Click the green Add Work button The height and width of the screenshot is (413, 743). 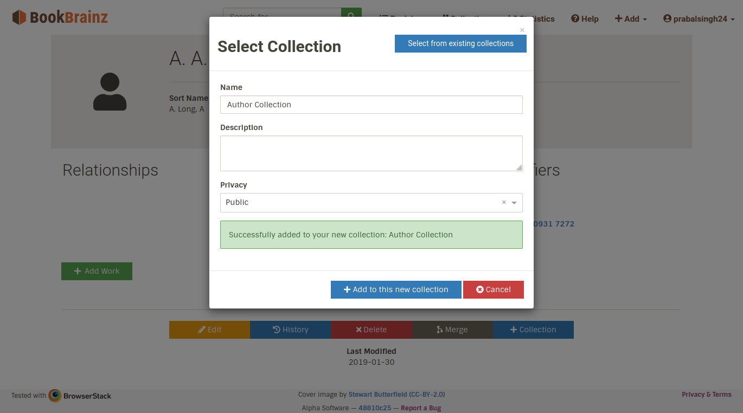(97, 271)
